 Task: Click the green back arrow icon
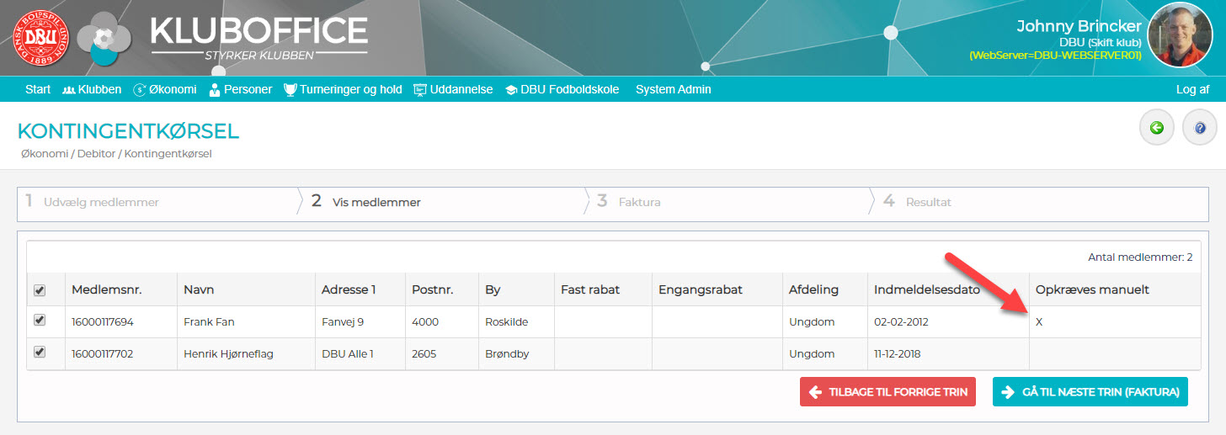click(1157, 128)
